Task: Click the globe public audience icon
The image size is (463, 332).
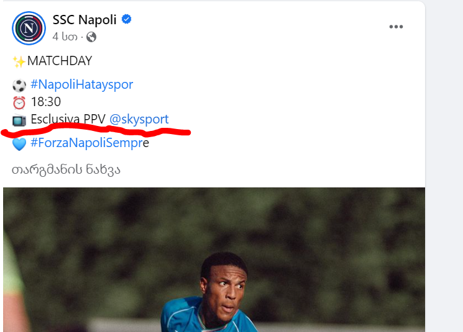Action: click(x=91, y=37)
